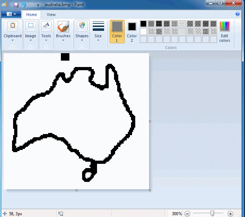Click the Zoom in plus button
This screenshot has height=217, width=245.
[230, 213]
